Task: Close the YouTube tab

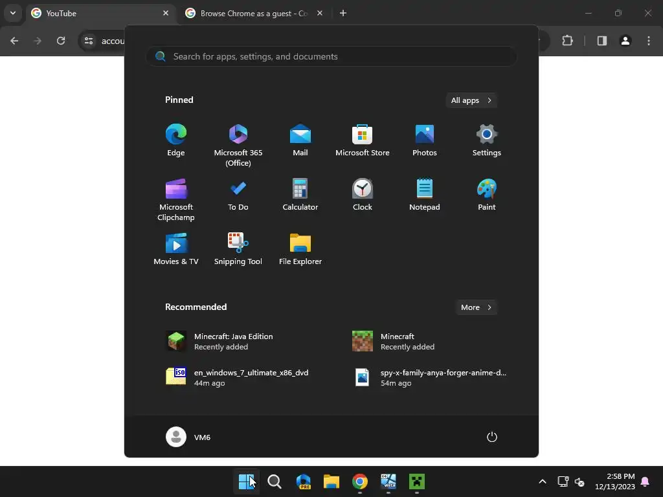Action: [x=166, y=13]
